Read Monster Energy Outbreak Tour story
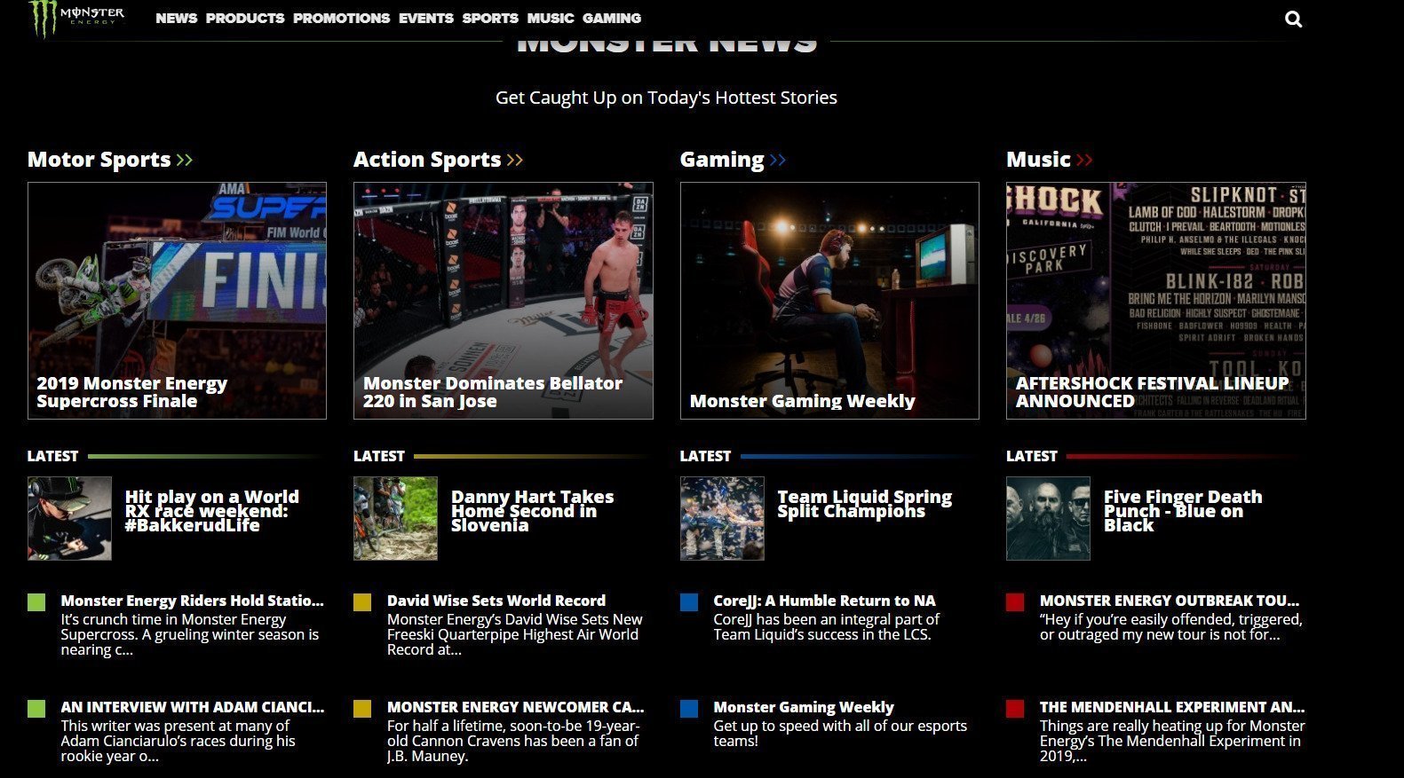 (x=1170, y=601)
